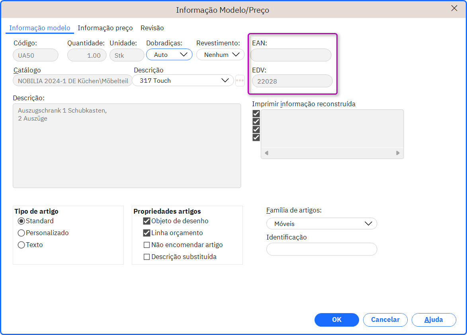Enable Não encomendar artigo checkbox

(x=147, y=245)
